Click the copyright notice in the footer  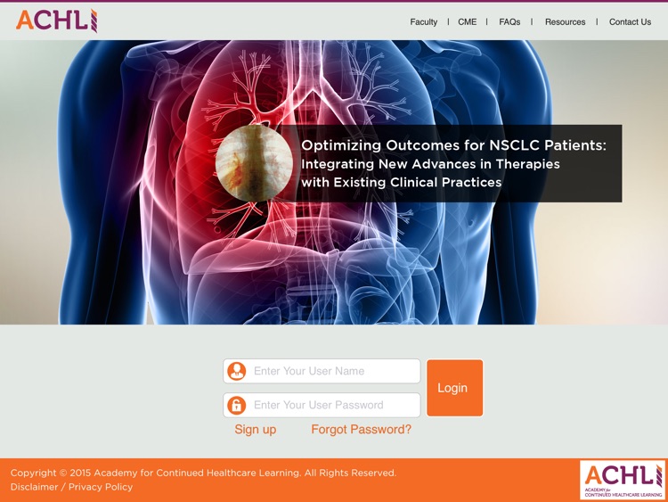(x=203, y=473)
